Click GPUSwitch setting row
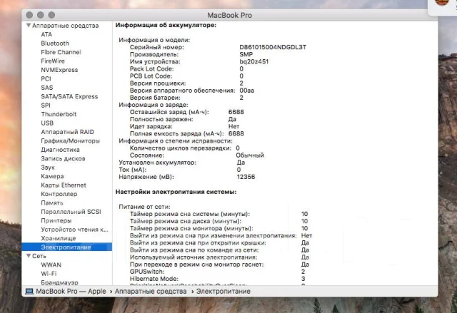The width and height of the screenshot is (457, 313). coord(217,272)
